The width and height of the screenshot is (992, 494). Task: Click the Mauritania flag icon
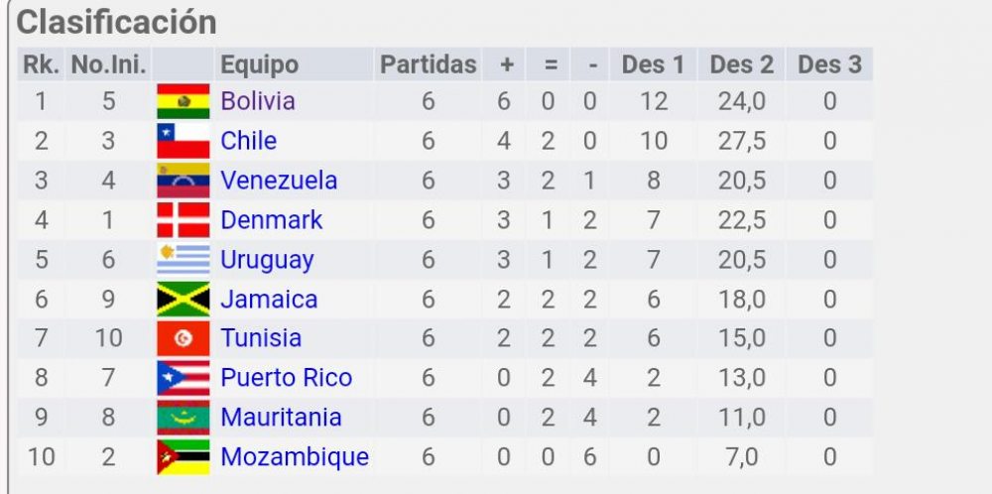(184, 418)
